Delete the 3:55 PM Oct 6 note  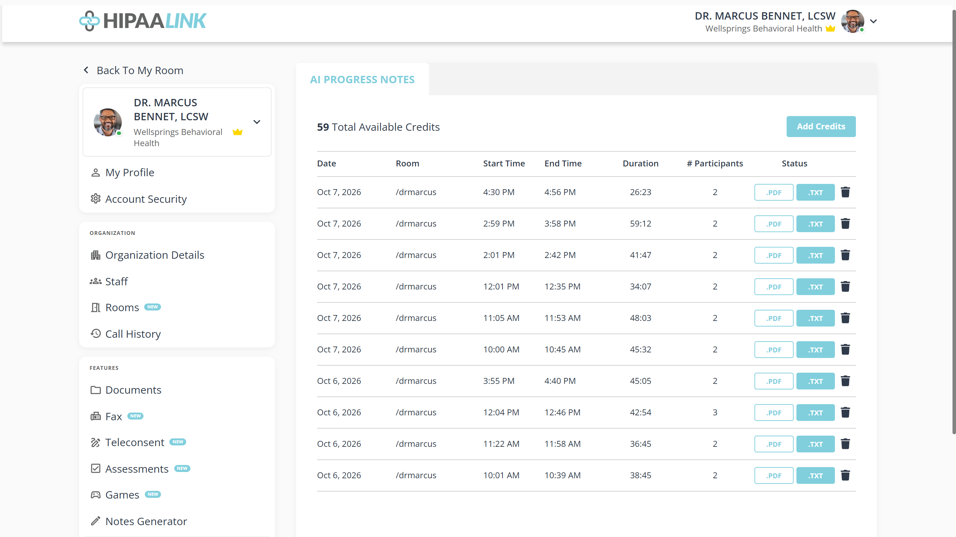pos(845,381)
